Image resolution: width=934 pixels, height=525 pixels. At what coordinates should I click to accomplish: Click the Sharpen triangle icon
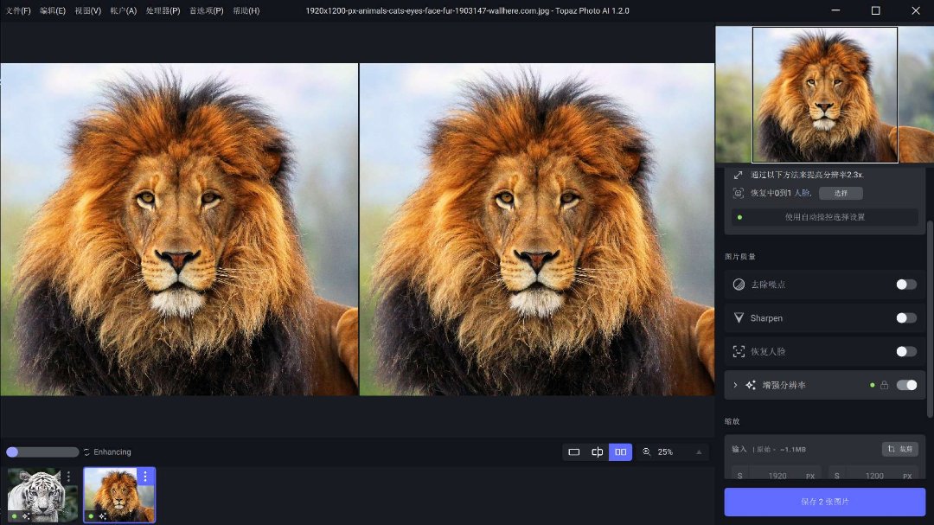click(x=739, y=318)
